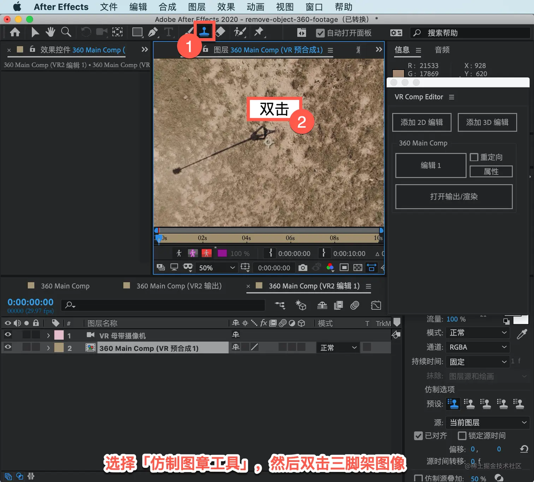Enable frame blending for the timeline
The width and height of the screenshot is (534, 482).
click(338, 305)
